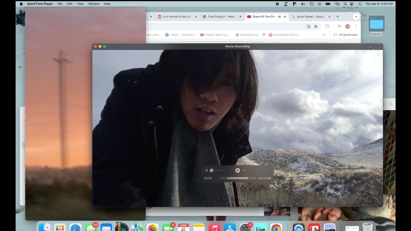Open the Apple menu

[x=21, y=4]
